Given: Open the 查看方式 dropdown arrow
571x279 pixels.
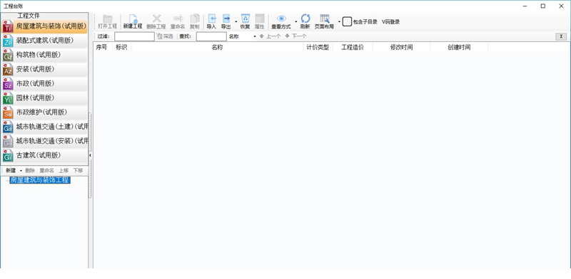Looking at the screenshot, I should coord(295,22).
